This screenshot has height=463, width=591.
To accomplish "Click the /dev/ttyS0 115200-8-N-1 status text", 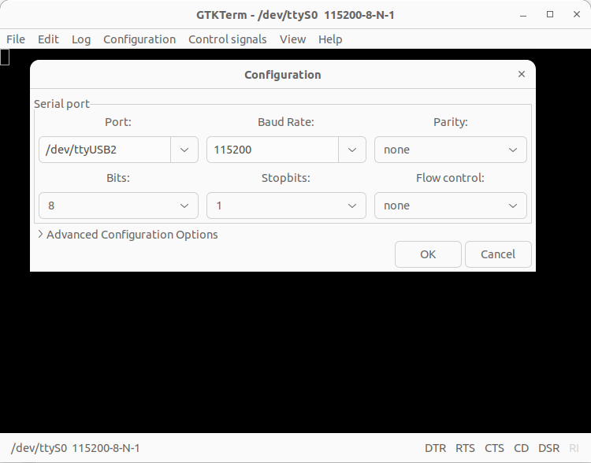I will coord(76,448).
